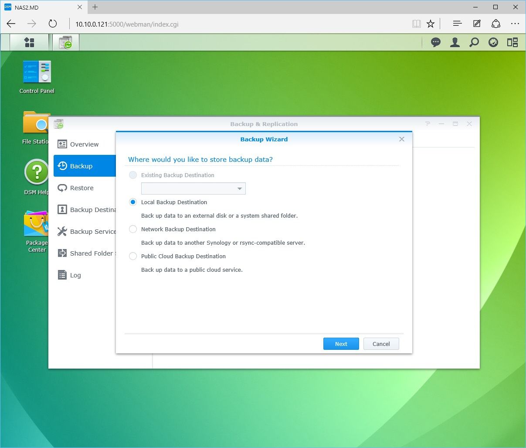
Task: Select Network Backup Destination radio
Action: coord(133,229)
